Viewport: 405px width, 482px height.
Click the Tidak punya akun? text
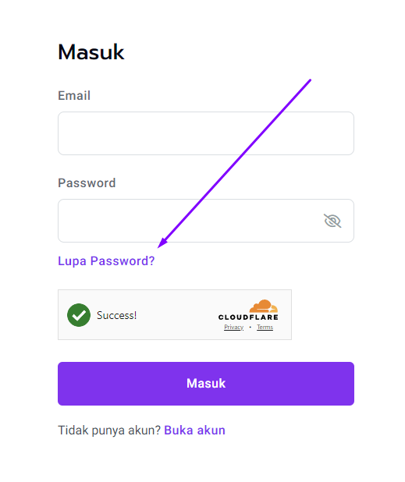click(109, 431)
